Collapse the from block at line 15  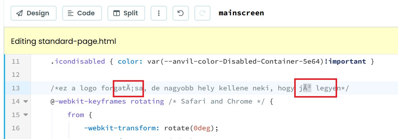tap(25, 115)
